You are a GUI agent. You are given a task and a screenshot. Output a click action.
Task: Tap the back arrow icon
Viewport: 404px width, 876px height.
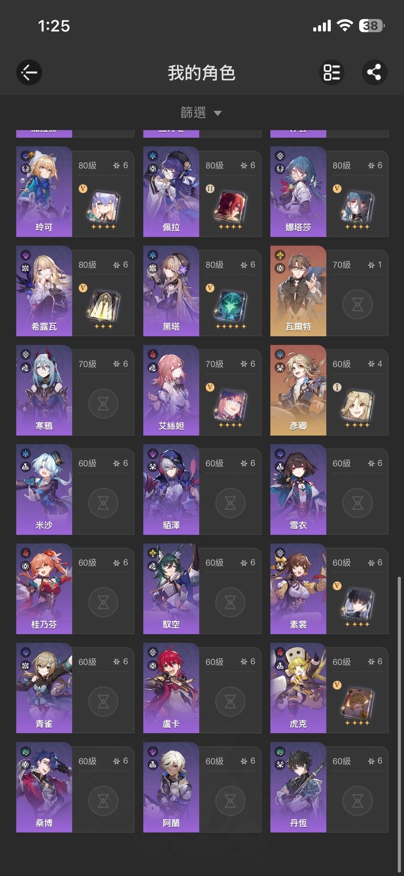tap(29, 72)
